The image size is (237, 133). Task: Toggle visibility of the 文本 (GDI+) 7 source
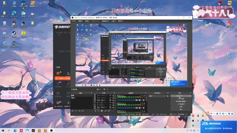coord(110,107)
